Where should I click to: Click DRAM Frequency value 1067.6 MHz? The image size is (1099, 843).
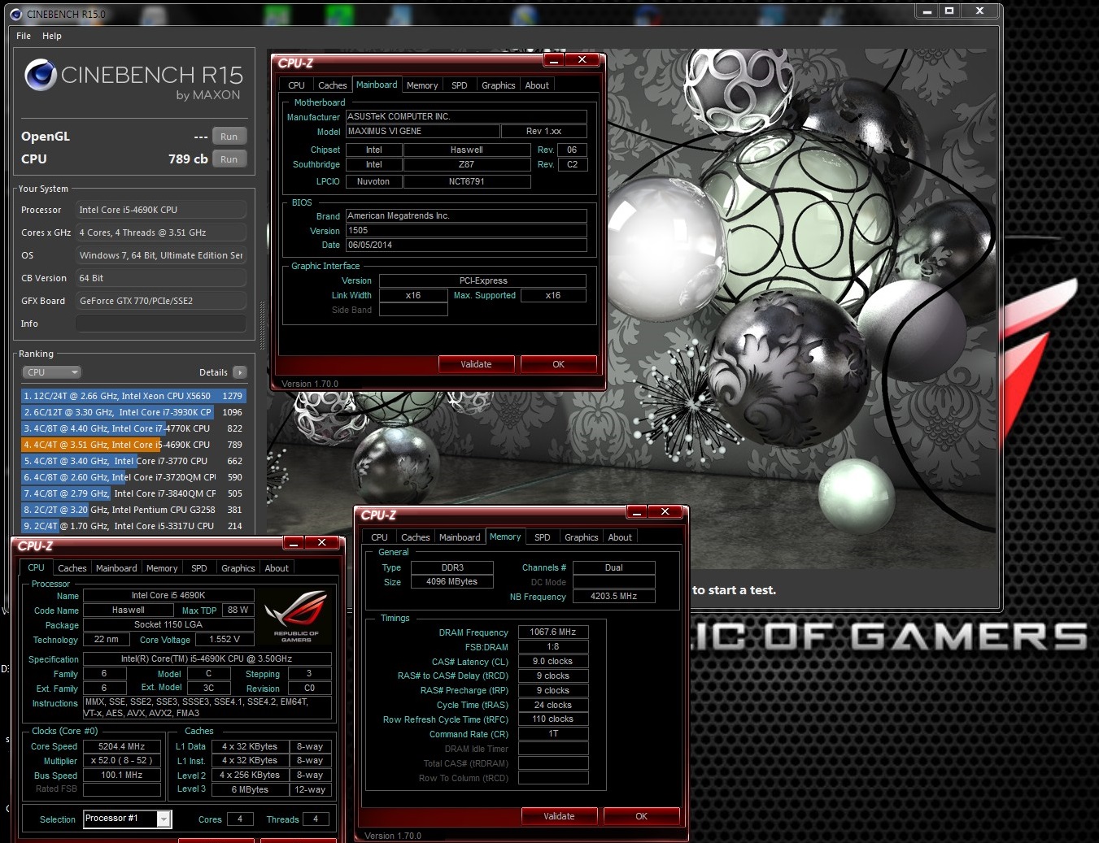coord(552,632)
